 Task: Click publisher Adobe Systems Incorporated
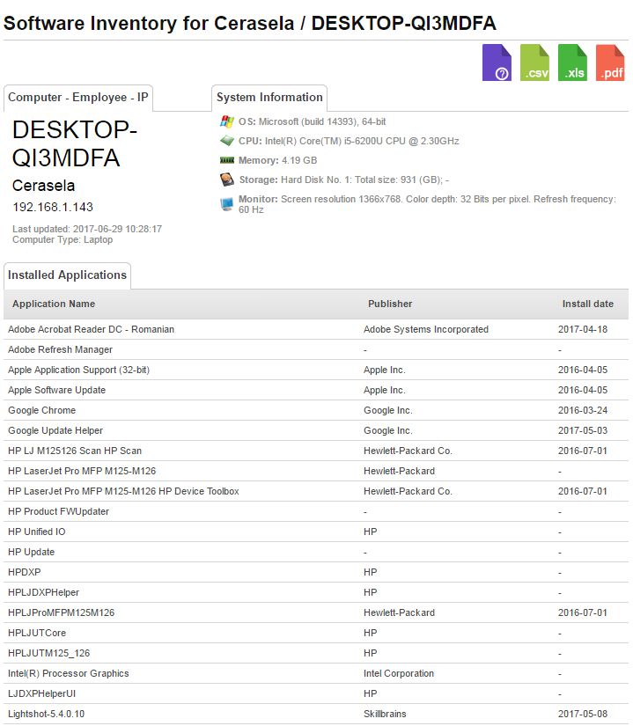pos(426,329)
